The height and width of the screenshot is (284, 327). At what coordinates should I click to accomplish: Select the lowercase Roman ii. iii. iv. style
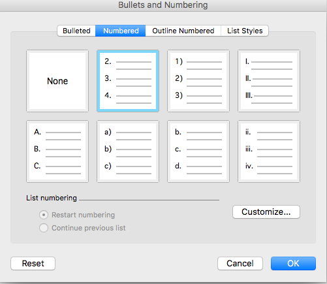(269, 151)
